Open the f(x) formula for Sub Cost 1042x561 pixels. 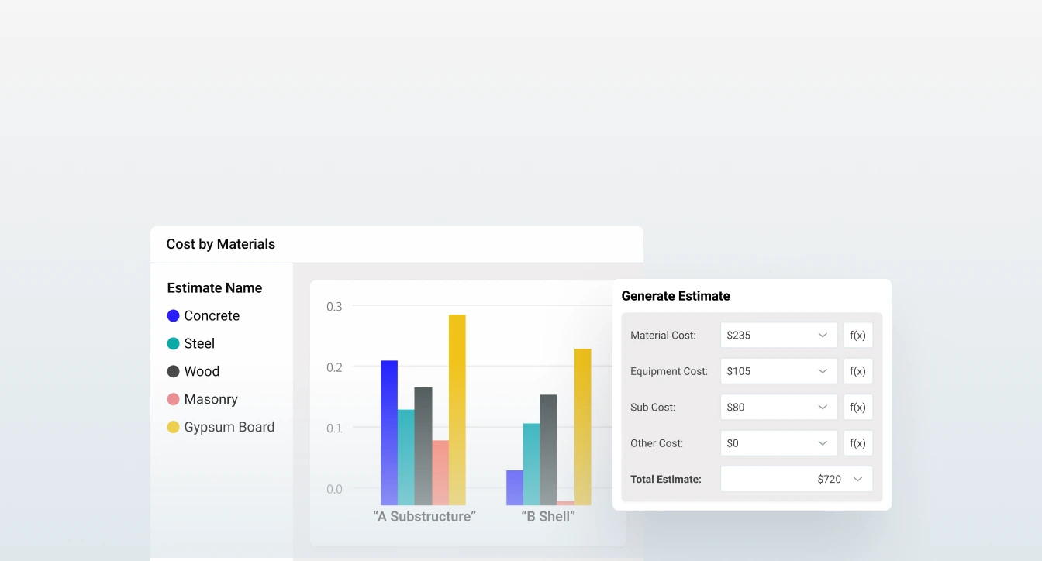click(x=857, y=408)
